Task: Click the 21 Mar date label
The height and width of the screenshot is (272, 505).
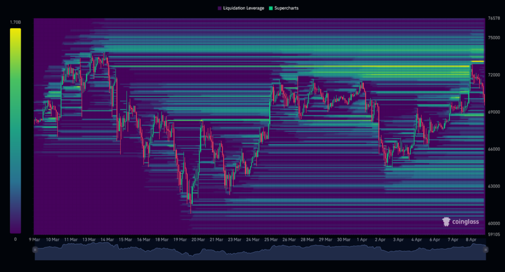Action: click(x=216, y=240)
